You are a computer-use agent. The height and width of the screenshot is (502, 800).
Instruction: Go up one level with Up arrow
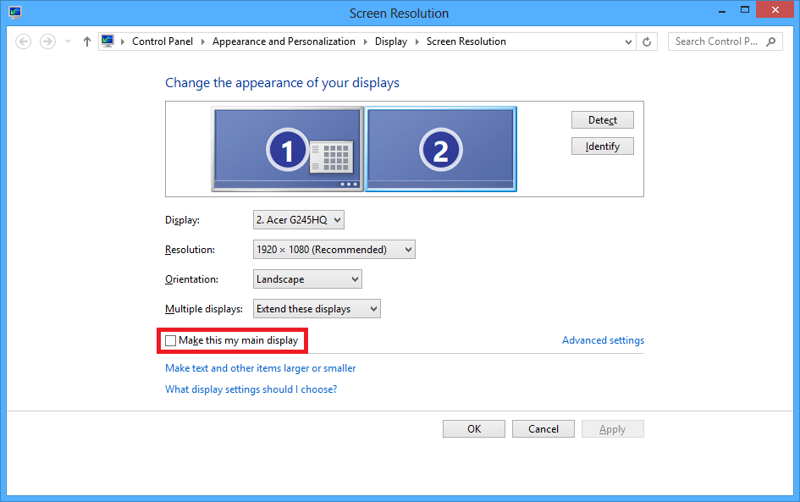pyautogui.click(x=86, y=41)
